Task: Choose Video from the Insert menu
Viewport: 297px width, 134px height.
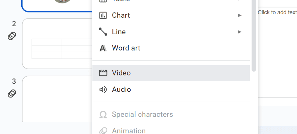Action: [171, 73]
